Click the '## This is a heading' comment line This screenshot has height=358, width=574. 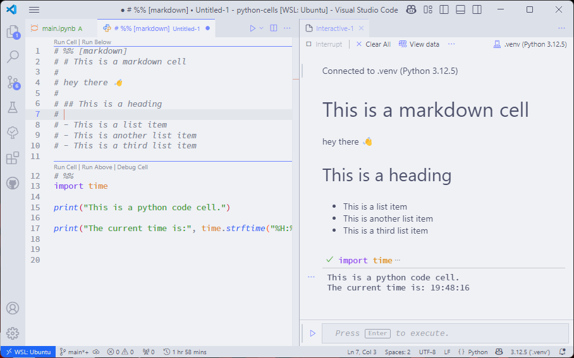click(x=107, y=104)
